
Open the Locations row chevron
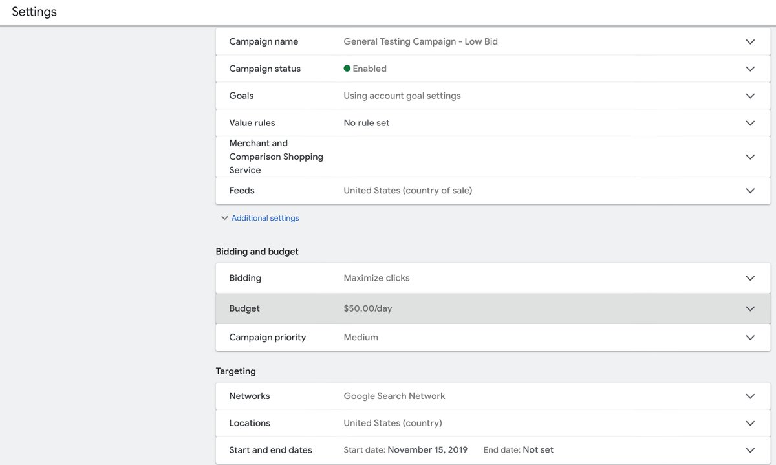pyautogui.click(x=750, y=424)
